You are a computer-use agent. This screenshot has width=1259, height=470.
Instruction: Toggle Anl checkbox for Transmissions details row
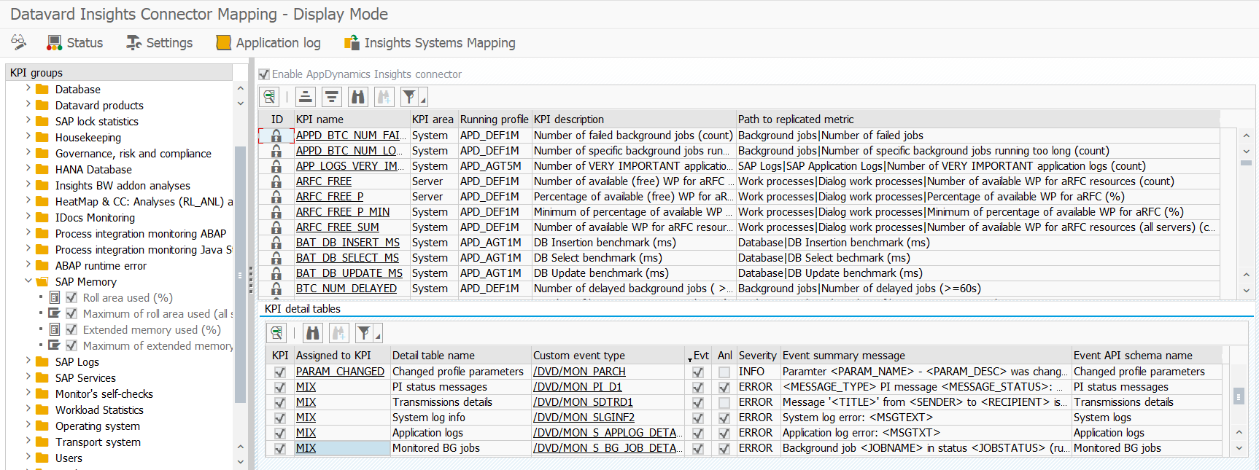pos(724,402)
